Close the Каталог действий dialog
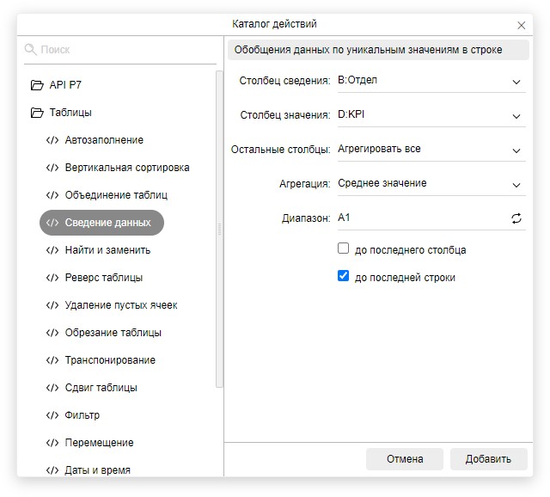The width and height of the screenshot is (550, 497). [x=522, y=26]
